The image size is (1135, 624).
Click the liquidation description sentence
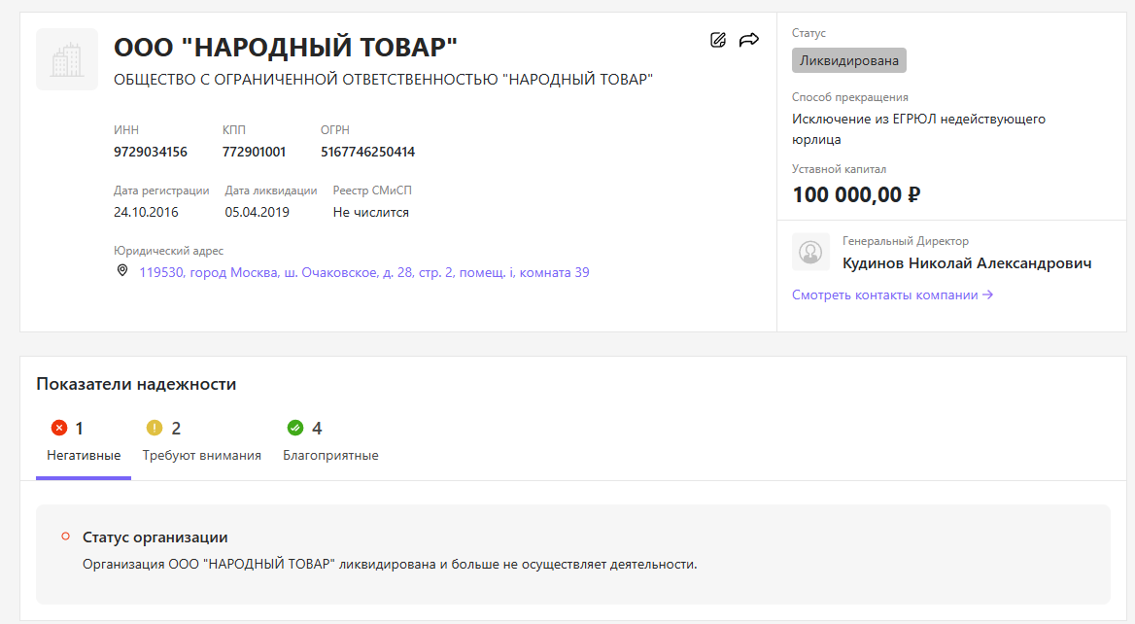[390, 564]
